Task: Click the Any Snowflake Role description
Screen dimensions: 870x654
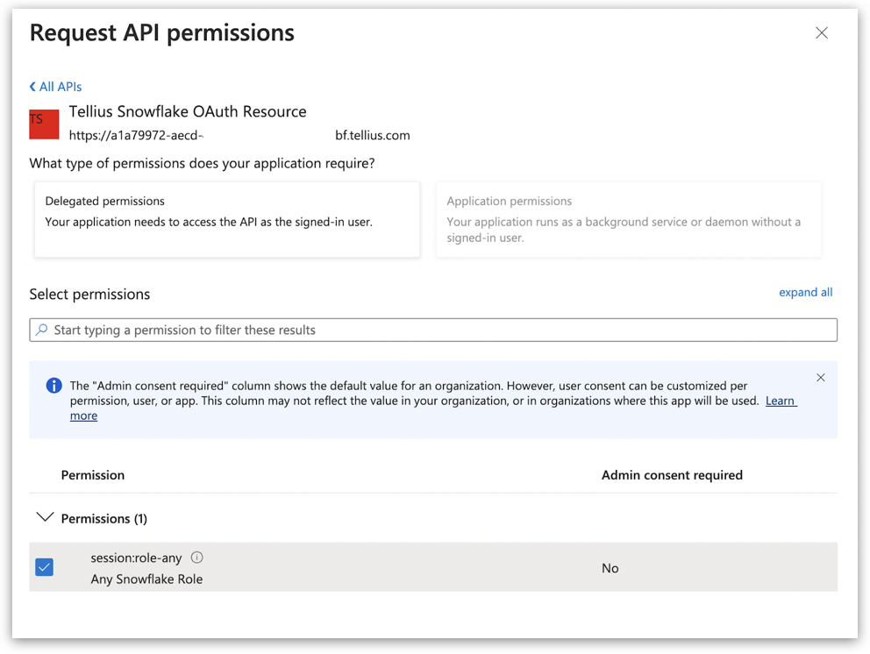Action: [x=146, y=579]
